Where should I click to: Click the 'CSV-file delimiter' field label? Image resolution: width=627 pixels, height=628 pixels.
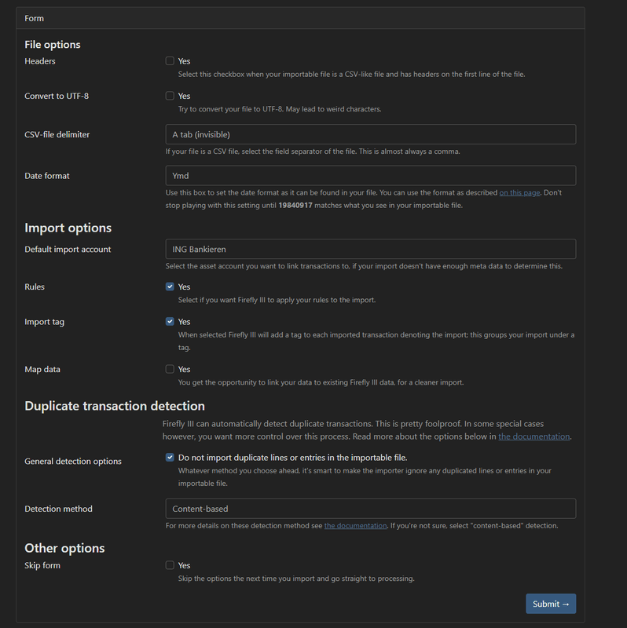[x=57, y=134]
